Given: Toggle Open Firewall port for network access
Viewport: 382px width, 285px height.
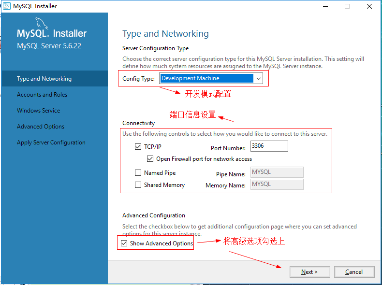Looking at the screenshot, I should point(150,159).
